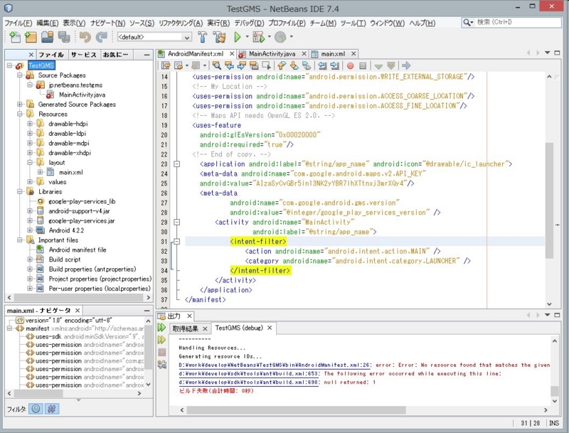
Task: Open the リファクタリング(A) menu
Action: click(x=181, y=23)
